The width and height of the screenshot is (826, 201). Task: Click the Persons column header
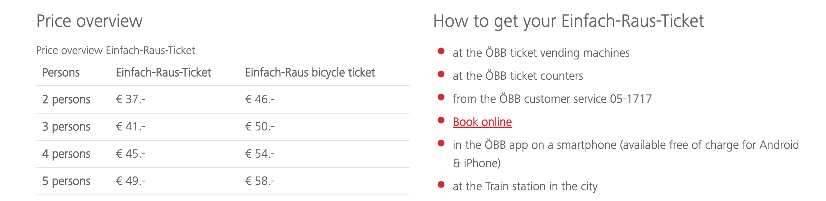coord(61,72)
